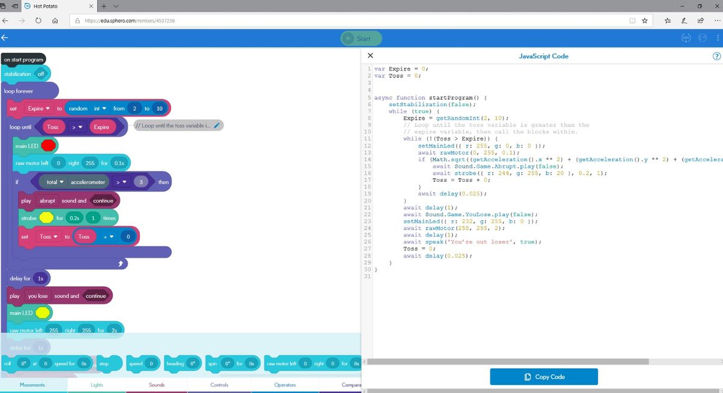Click the on start program block
The height and width of the screenshot is (393, 723).
point(22,60)
